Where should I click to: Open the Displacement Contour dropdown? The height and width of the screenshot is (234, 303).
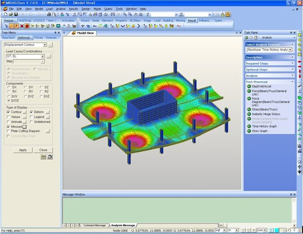pyautogui.click(x=45, y=45)
